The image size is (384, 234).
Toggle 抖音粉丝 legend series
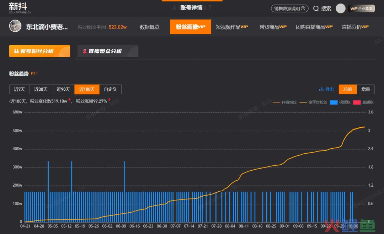[284, 102]
